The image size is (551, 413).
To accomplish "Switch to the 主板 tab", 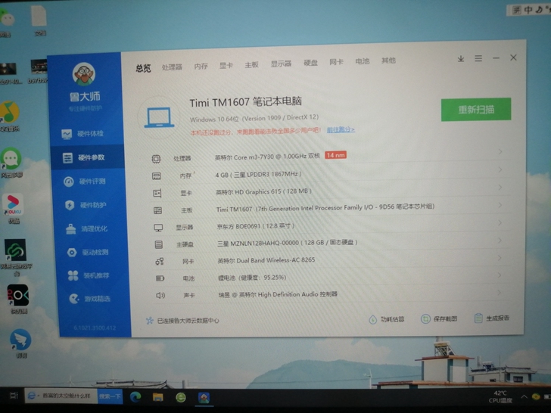I will (251, 64).
